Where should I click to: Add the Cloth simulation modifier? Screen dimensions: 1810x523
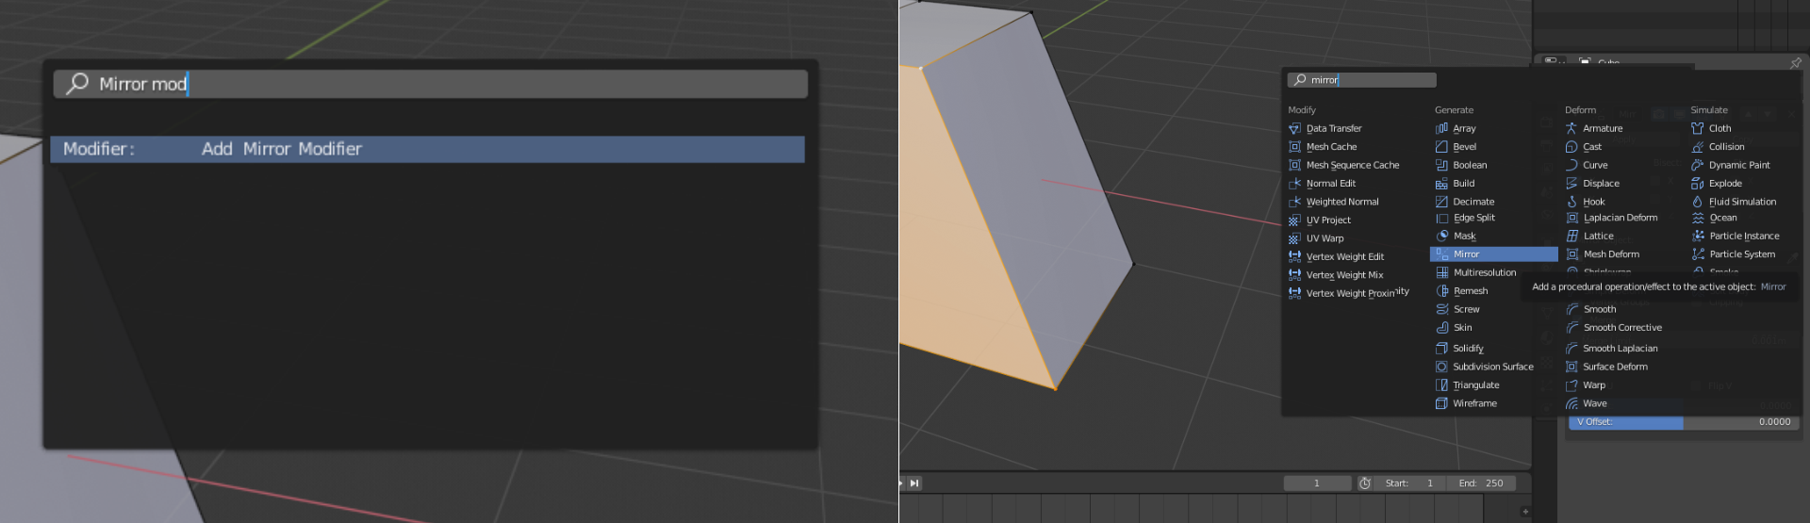pyautogui.click(x=1711, y=128)
